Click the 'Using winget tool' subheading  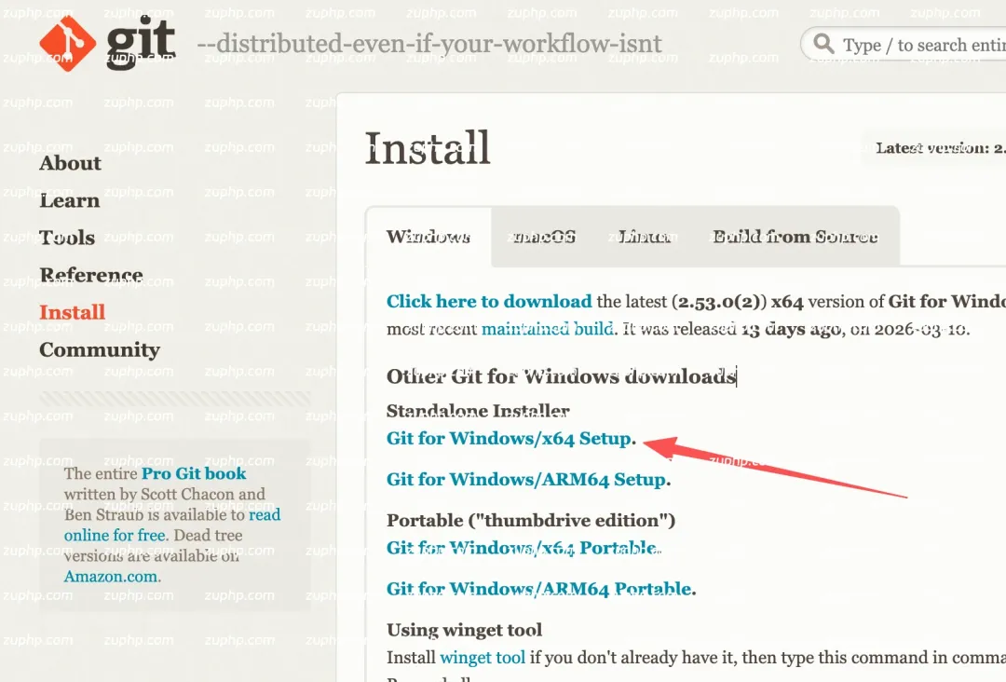coord(464,630)
